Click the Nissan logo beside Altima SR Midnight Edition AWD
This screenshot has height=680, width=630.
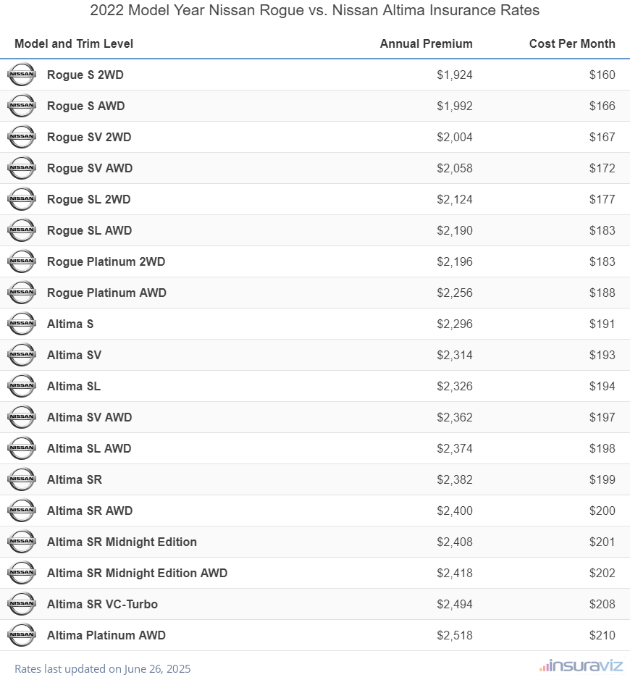(22, 573)
